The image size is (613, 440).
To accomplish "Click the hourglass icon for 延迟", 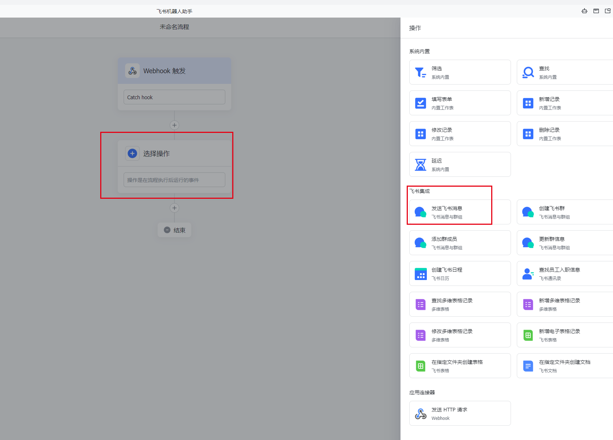I will point(420,165).
